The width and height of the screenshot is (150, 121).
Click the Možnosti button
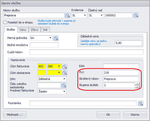15,115
